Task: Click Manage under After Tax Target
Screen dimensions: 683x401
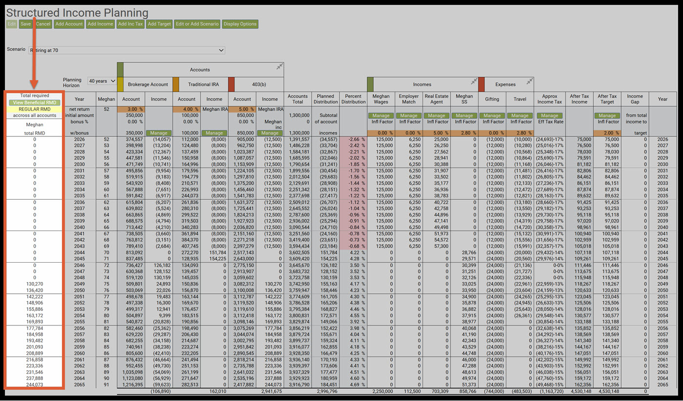Action: click(607, 116)
